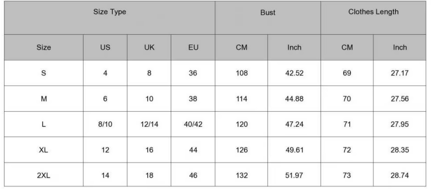Click the Bust column header
Image resolution: width=431 pixels, height=189 pixels.
[x=268, y=13]
